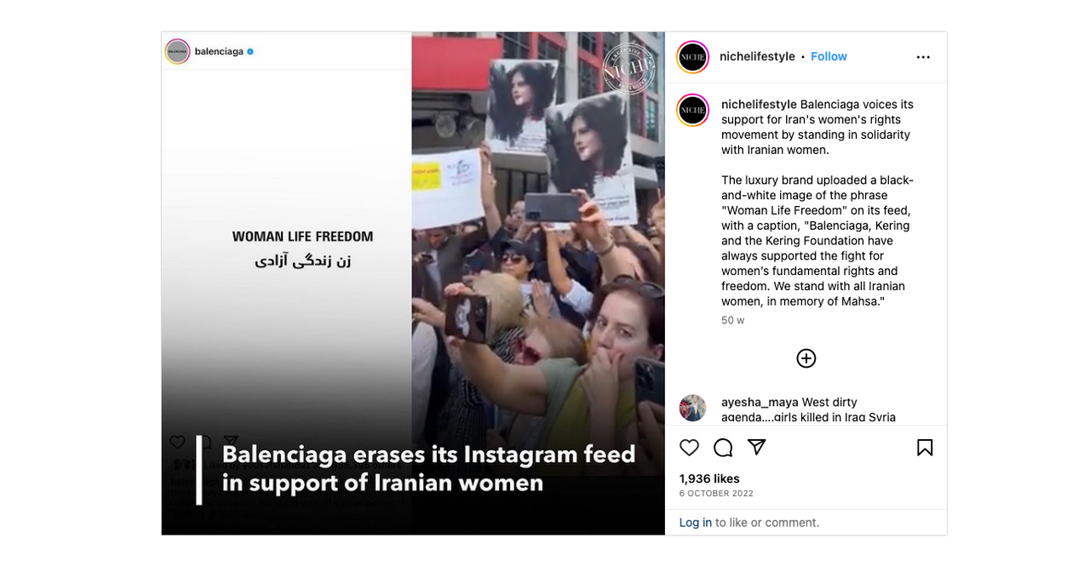Click the nichelifestyle avatar in post header

coord(693,57)
